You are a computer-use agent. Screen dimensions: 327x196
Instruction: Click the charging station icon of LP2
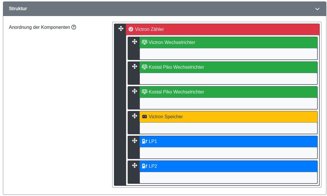pyautogui.click(x=145, y=166)
